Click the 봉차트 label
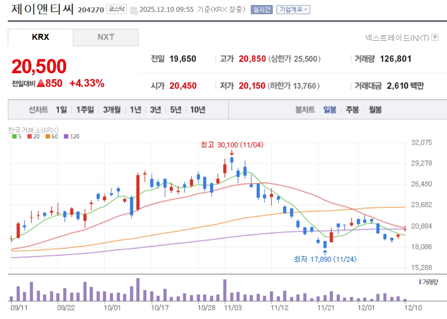This screenshot has width=447, height=319. tap(305, 109)
